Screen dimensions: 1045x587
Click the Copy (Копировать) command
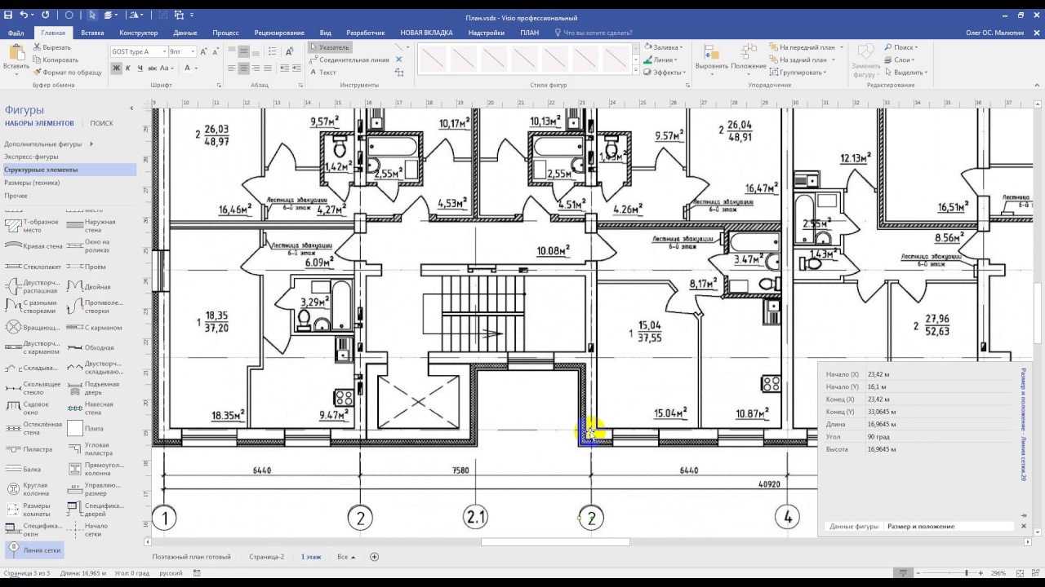coord(56,60)
